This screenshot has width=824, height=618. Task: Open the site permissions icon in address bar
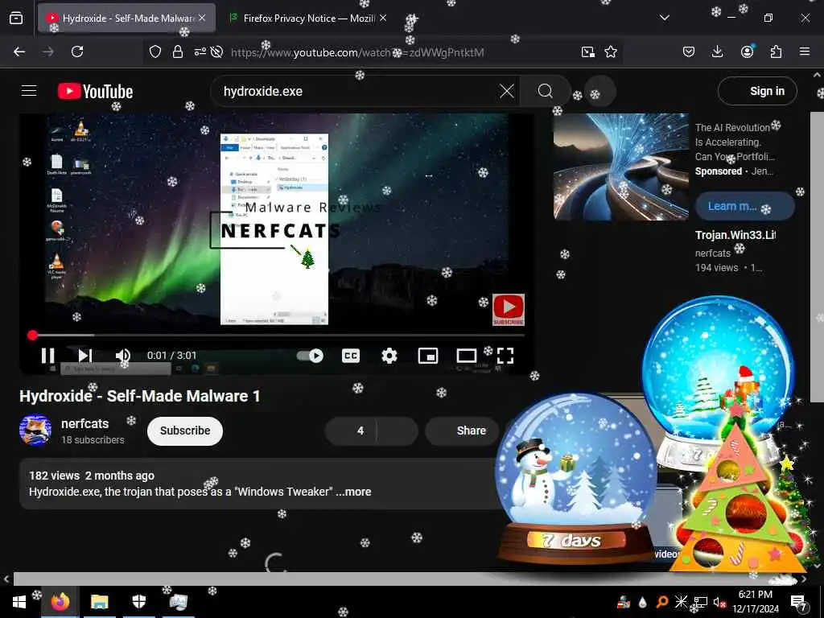point(200,51)
